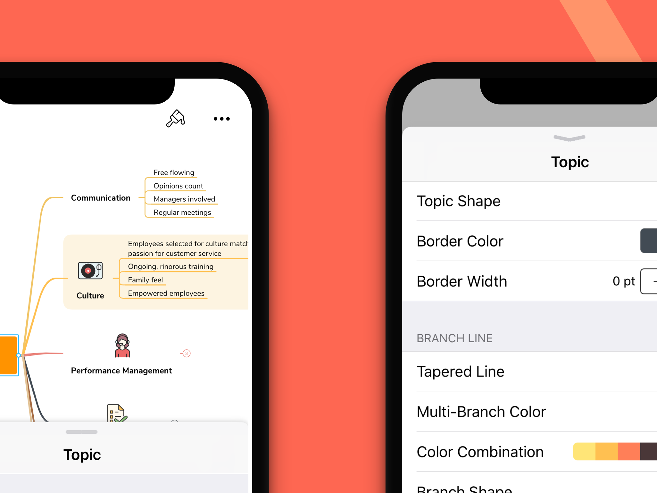This screenshot has height=493, width=657.
Task: Click the Border Width minus button
Action: pyautogui.click(x=651, y=282)
